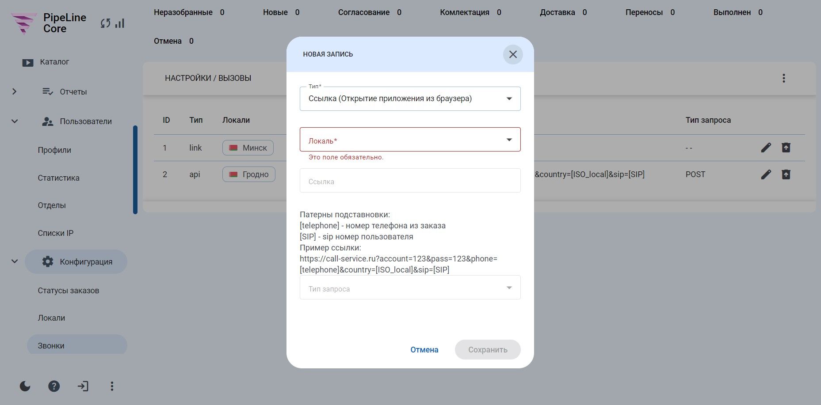This screenshot has height=405, width=821.
Task: Open the Пользователи menu item
Action: coord(76,121)
